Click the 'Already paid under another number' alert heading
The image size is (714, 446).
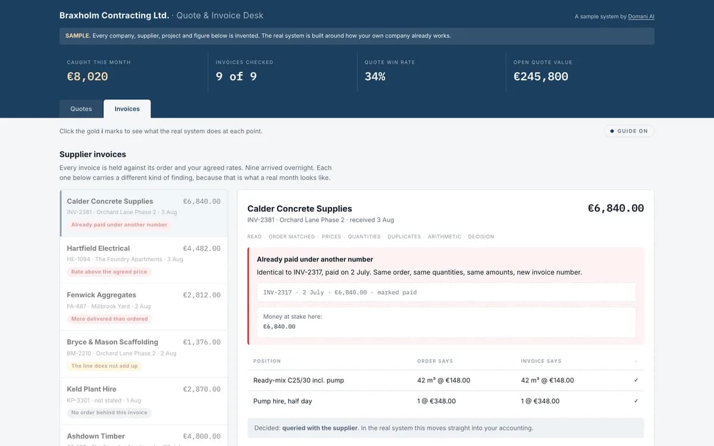[315, 259]
